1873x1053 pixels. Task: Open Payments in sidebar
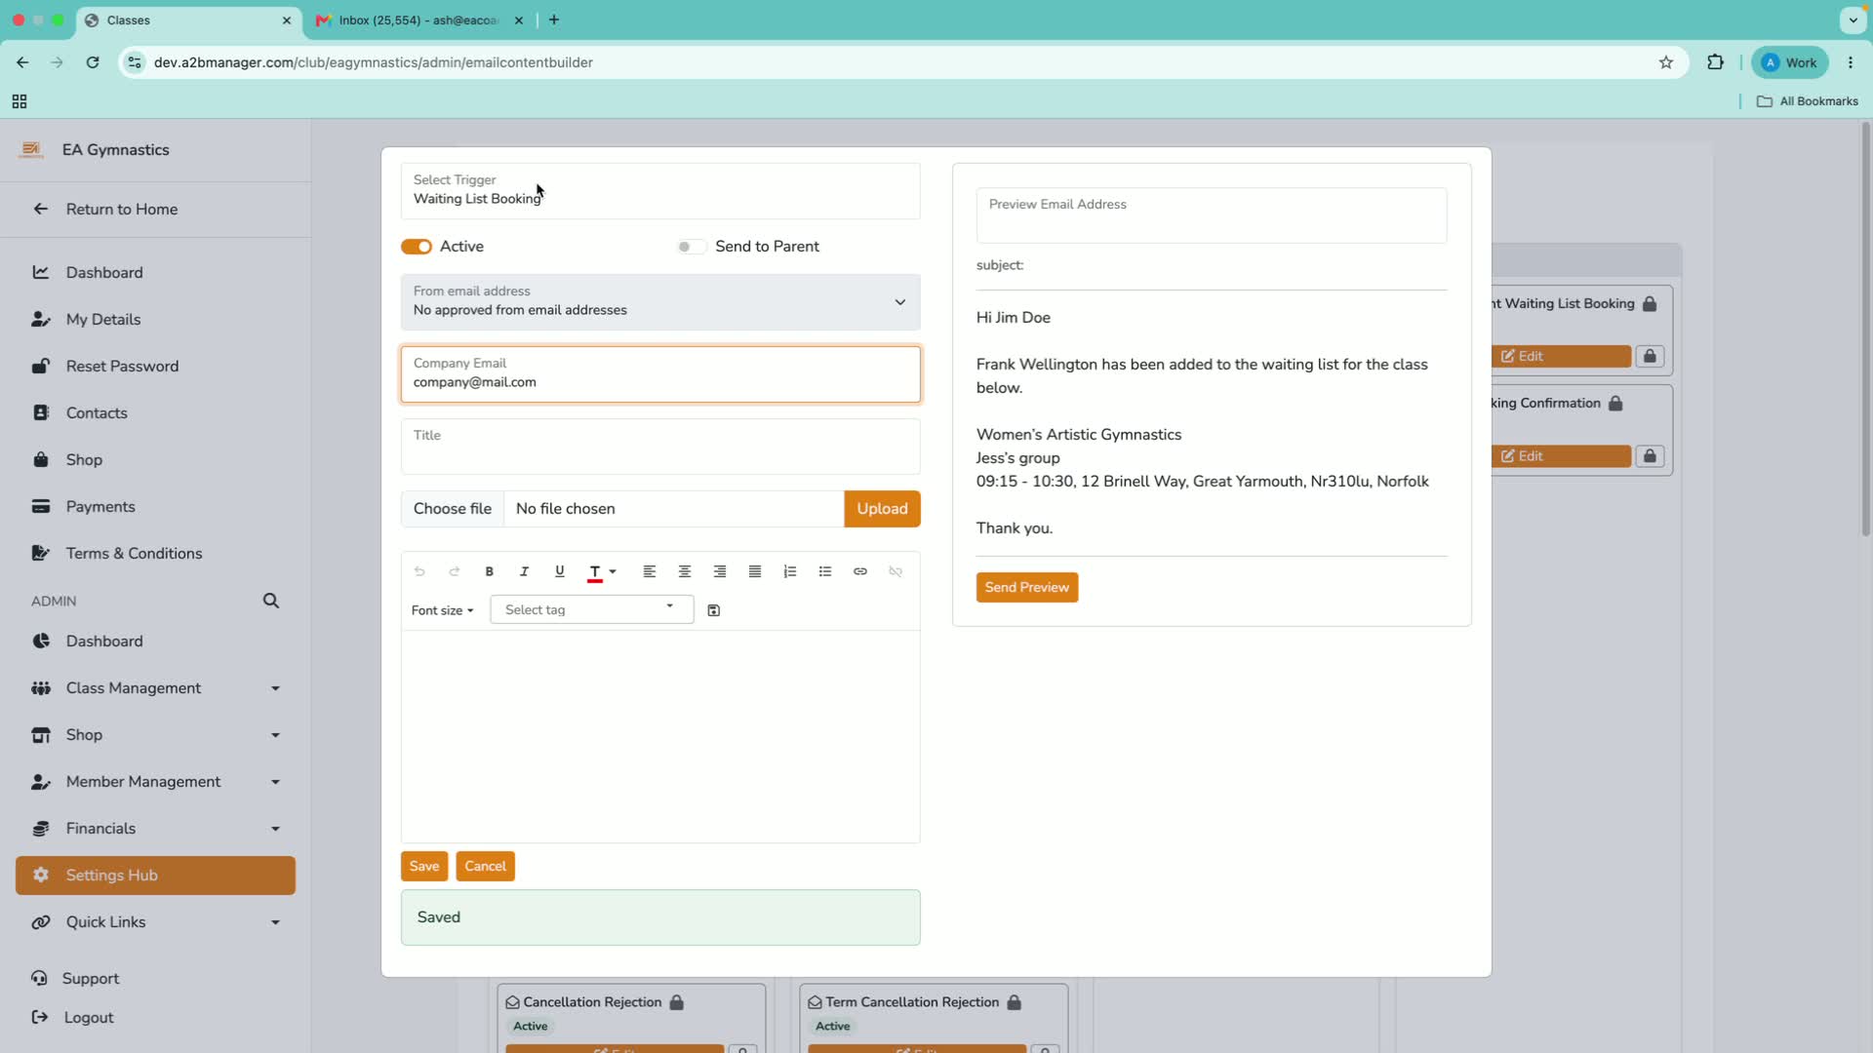pyautogui.click(x=100, y=506)
